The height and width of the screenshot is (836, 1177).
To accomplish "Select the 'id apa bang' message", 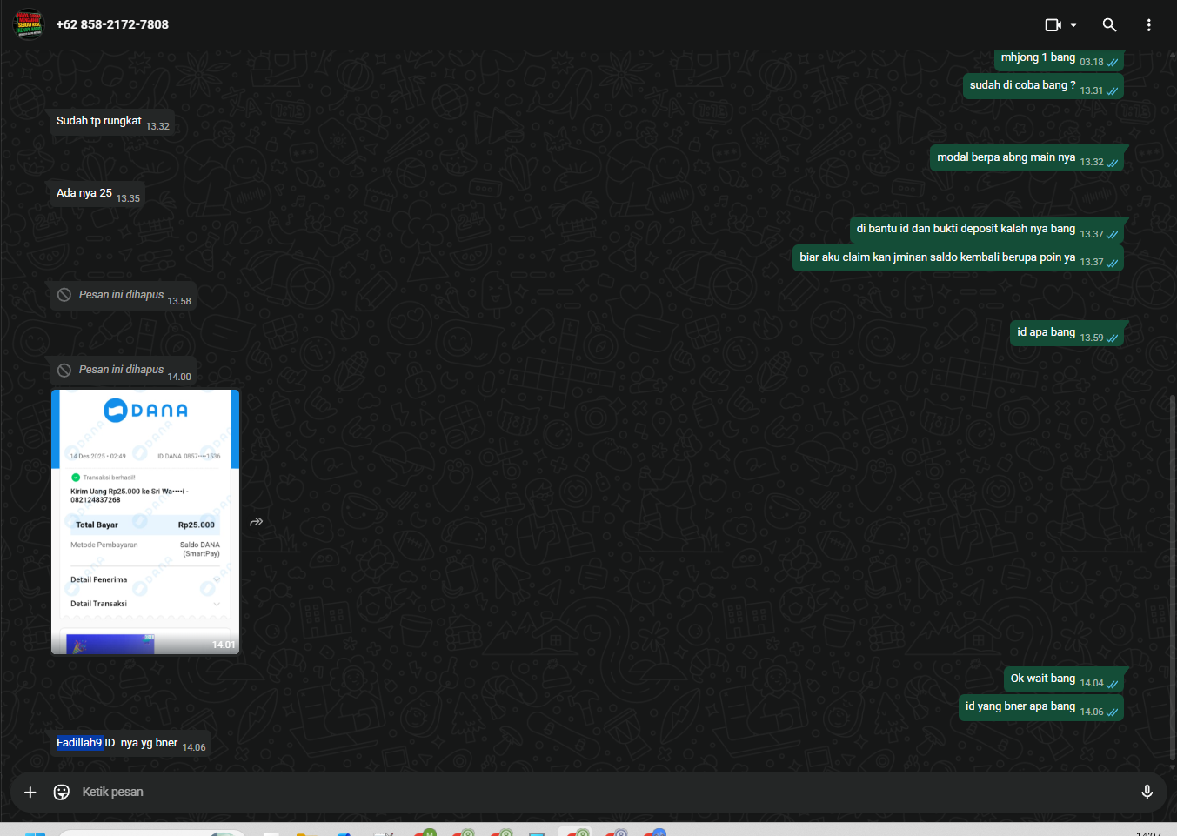I will [x=1067, y=333].
